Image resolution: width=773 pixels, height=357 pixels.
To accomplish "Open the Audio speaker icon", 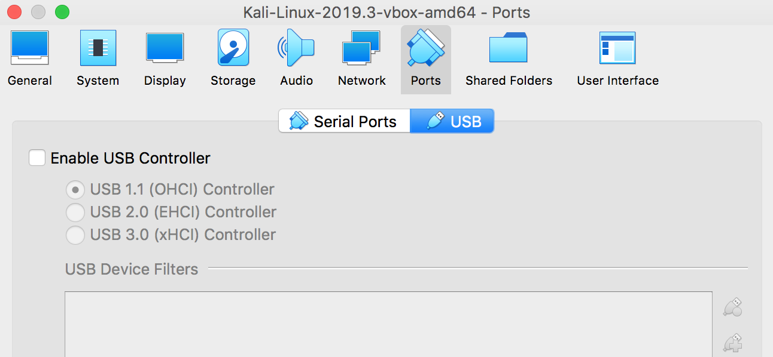I will (x=296, y=48).
